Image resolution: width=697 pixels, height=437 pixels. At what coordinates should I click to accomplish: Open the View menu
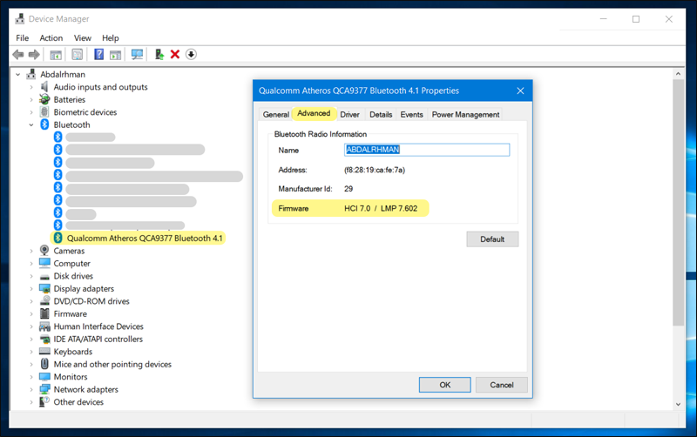[82, 38]
